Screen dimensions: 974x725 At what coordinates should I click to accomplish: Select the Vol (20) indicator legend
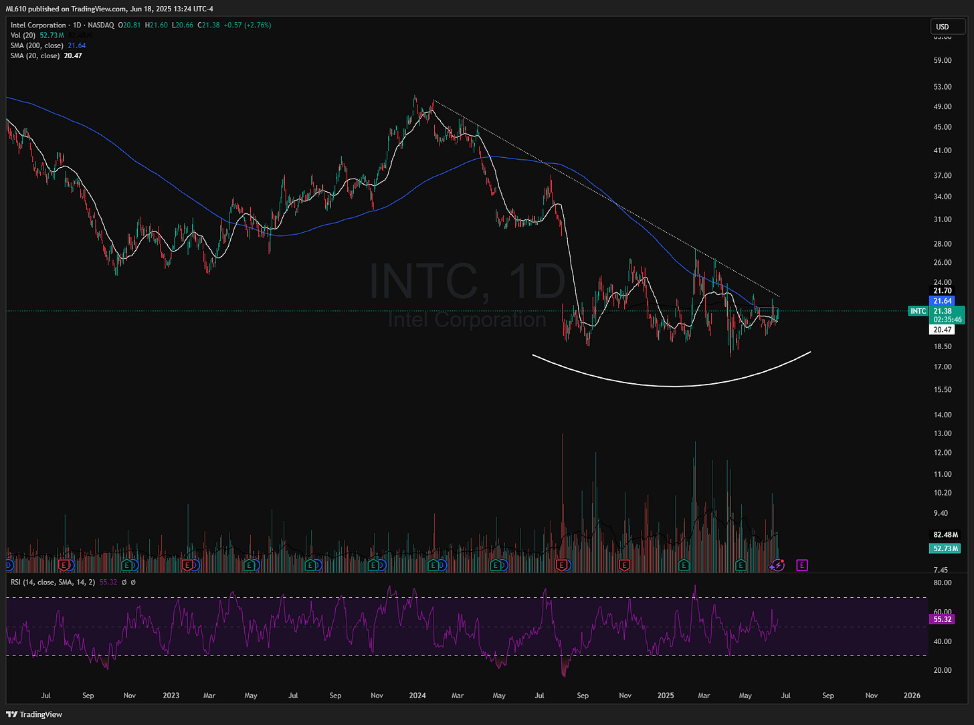pyautogui.click(x=23, y=35)
